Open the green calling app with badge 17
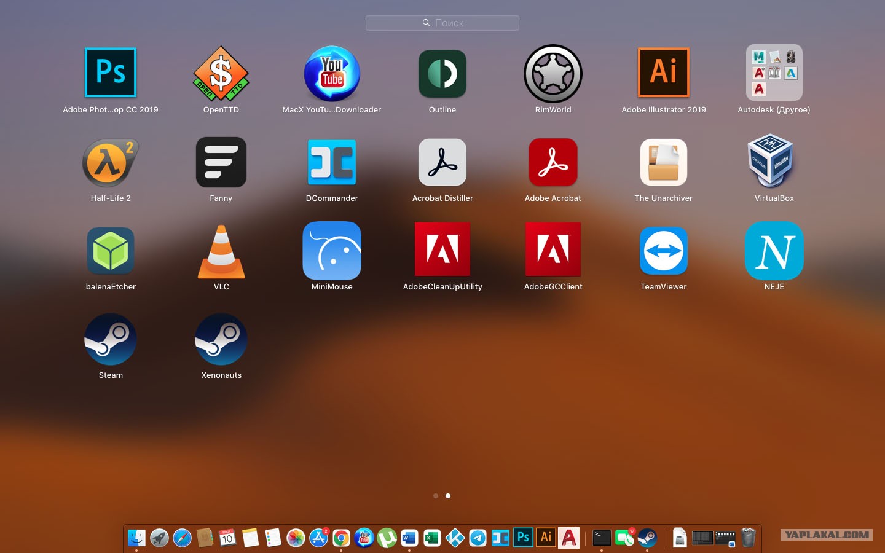Image resolution: width=885 pixels, height=553 pixels. click(x=624, y=538)
